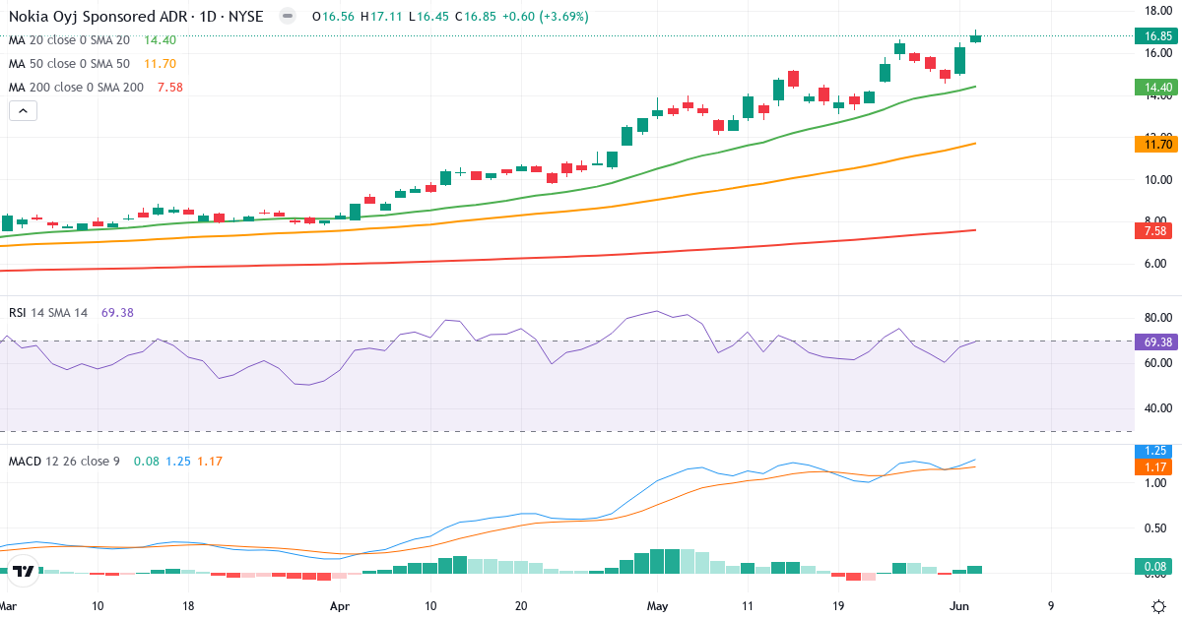This screenshot has width=1182, height=620.
Task: Click the TradingView logo icon
Action: click(x=24, y=570)
